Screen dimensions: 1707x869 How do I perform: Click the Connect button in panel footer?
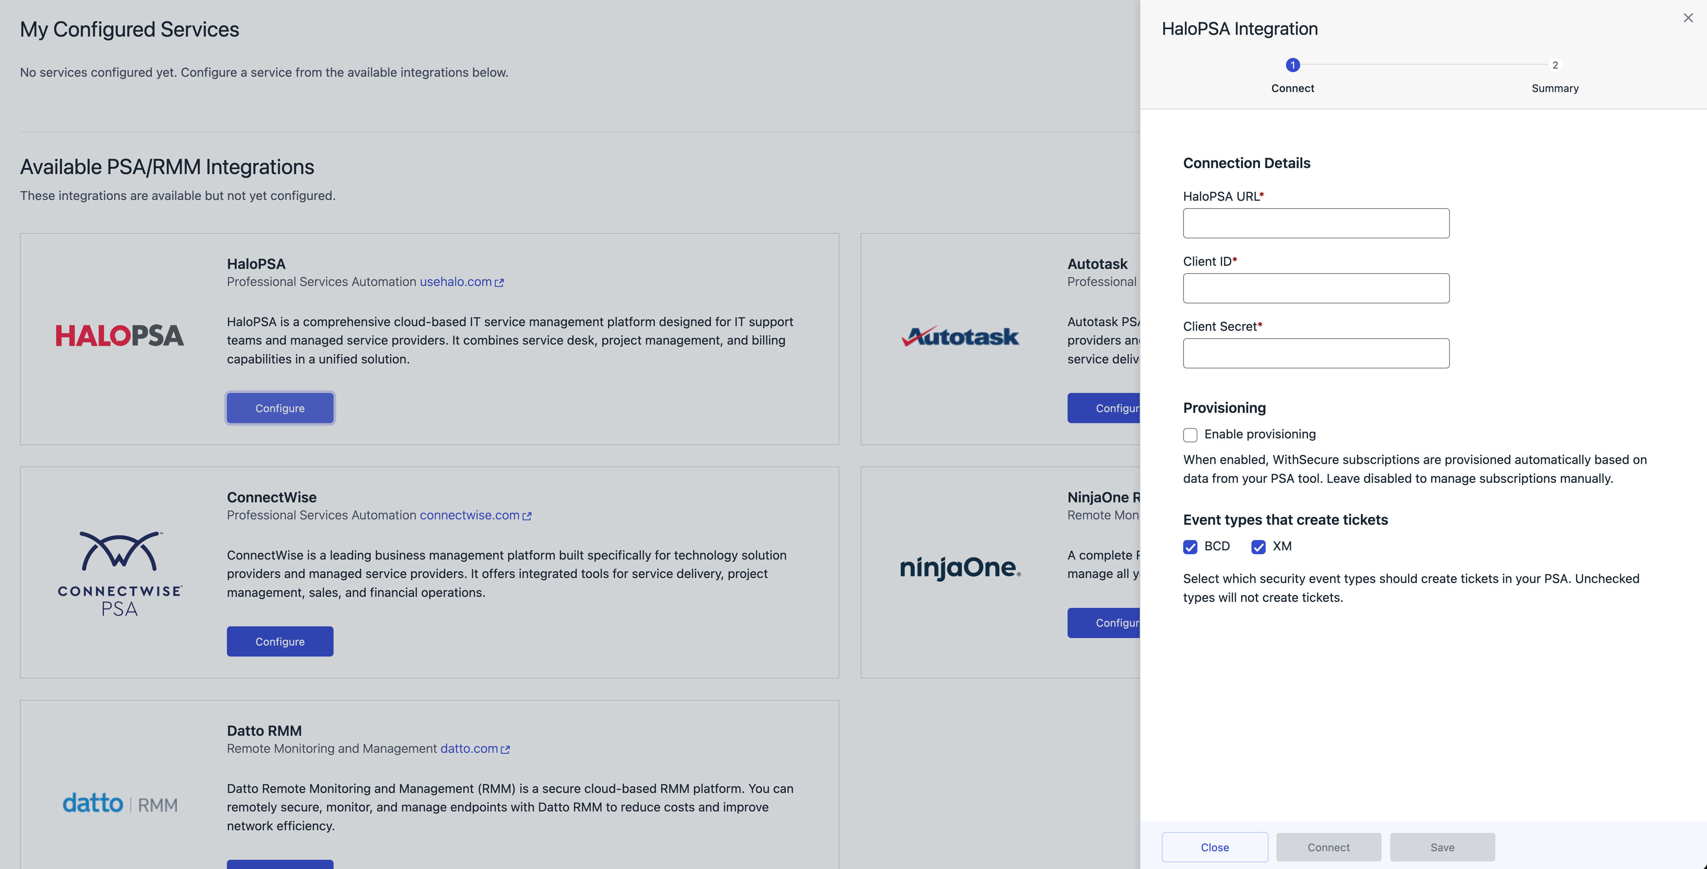[1328, 847]
